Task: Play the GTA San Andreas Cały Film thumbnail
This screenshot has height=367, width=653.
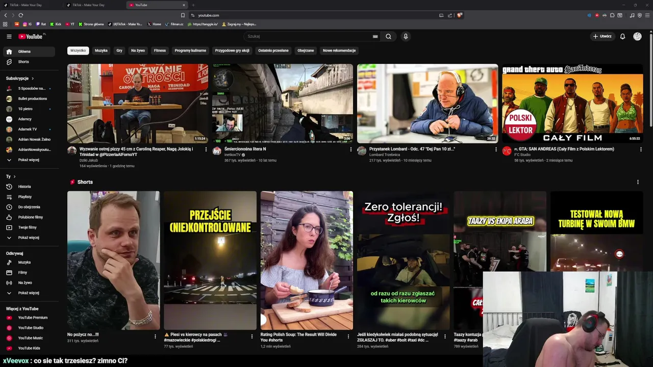Action: coord(572,103)
